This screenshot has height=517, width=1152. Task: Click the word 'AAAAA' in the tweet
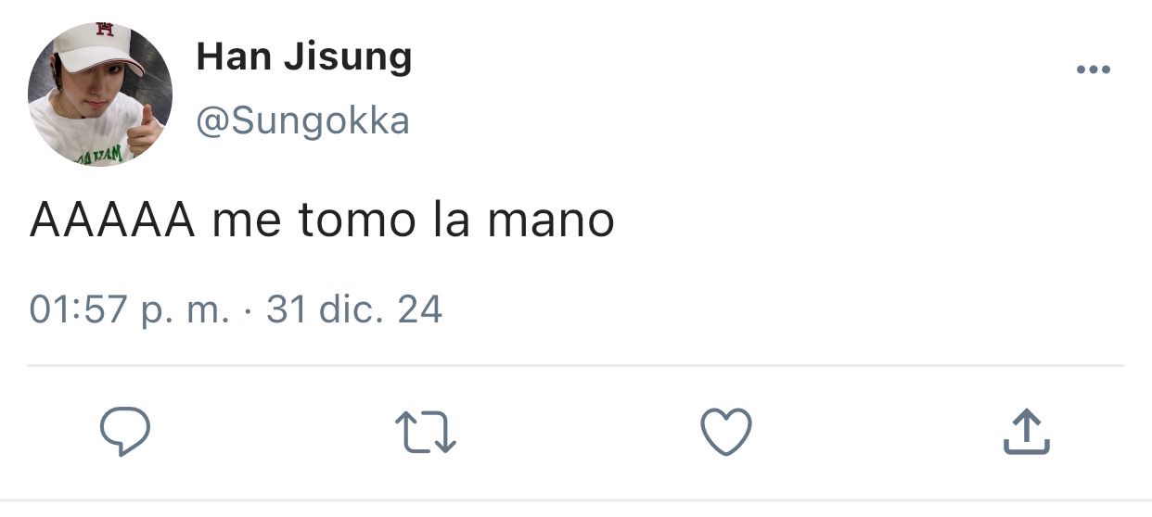tap(112, 221)
